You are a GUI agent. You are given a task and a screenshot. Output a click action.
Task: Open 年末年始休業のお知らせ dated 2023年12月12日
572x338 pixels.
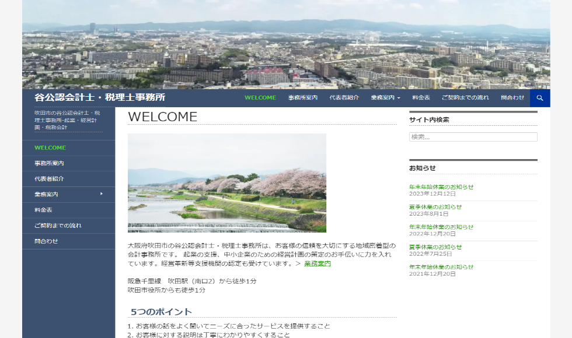tap(441, 187)
